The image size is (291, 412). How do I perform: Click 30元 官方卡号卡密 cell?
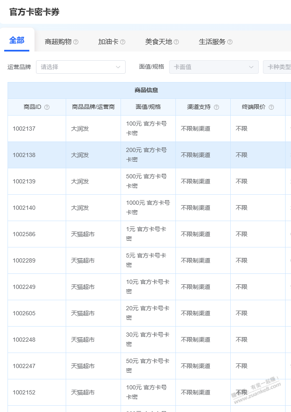[148, 340]
